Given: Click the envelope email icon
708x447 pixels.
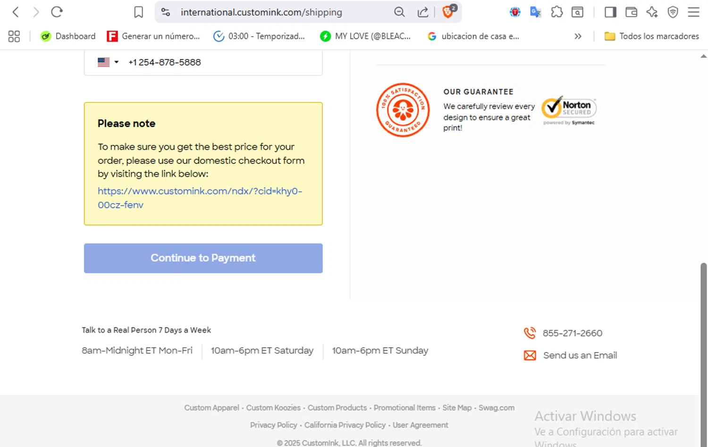Looking at the screenshot, I should point(530,355).
